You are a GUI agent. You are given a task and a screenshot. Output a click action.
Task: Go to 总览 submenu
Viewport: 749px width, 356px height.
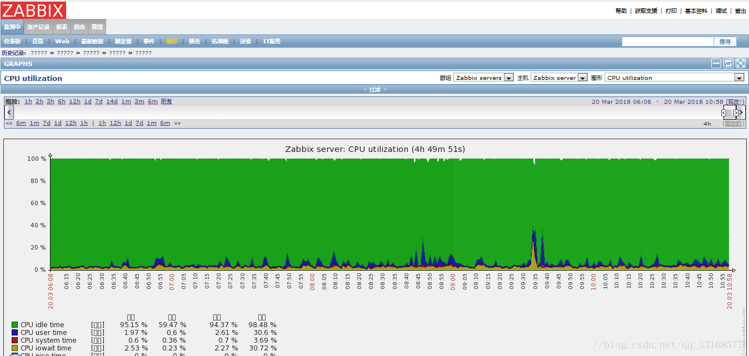pyautogui.click(x=38, y=42)
